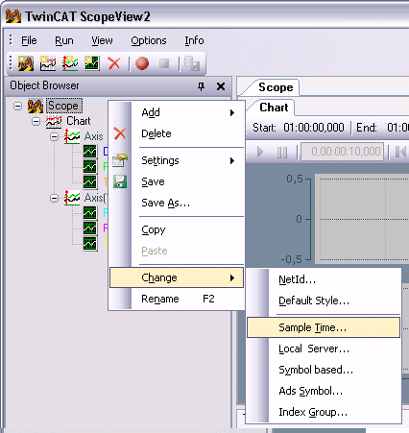Viewport: 409px width, 433px height.
Task: Click the grayed save data toolbar icon
Action: pyautogui.click(x=192, y=63)
